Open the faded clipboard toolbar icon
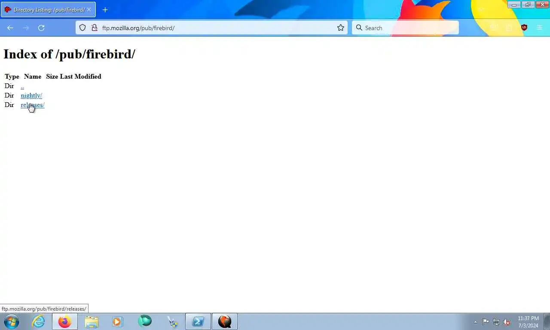550x330 pixels. 509,27
